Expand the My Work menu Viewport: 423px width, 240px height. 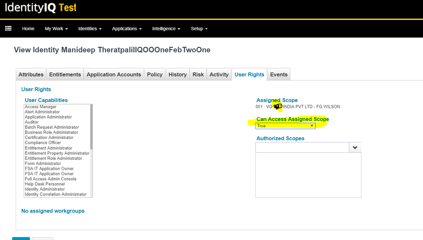pos(56,29)
